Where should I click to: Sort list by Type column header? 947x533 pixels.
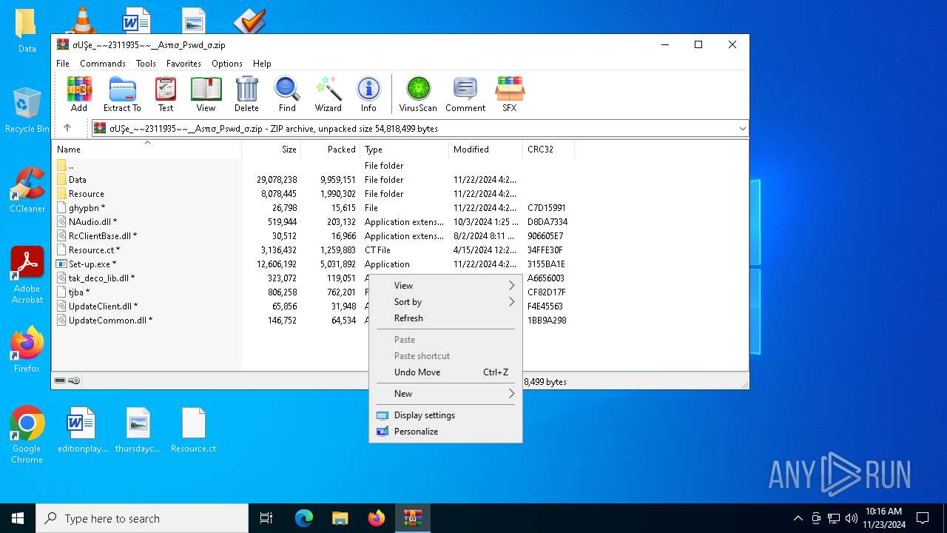(x=405, y=150)
